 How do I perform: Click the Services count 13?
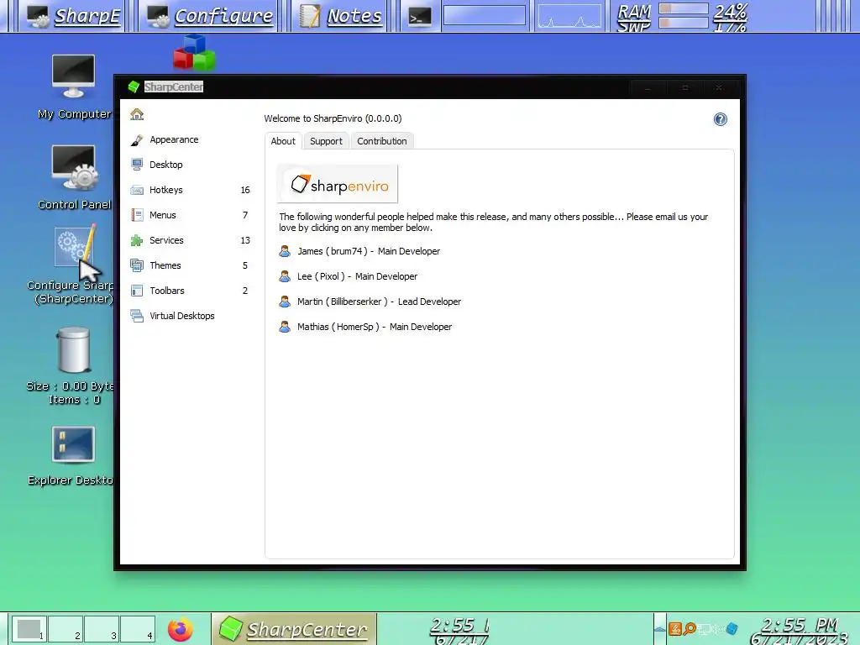point(245,240)
